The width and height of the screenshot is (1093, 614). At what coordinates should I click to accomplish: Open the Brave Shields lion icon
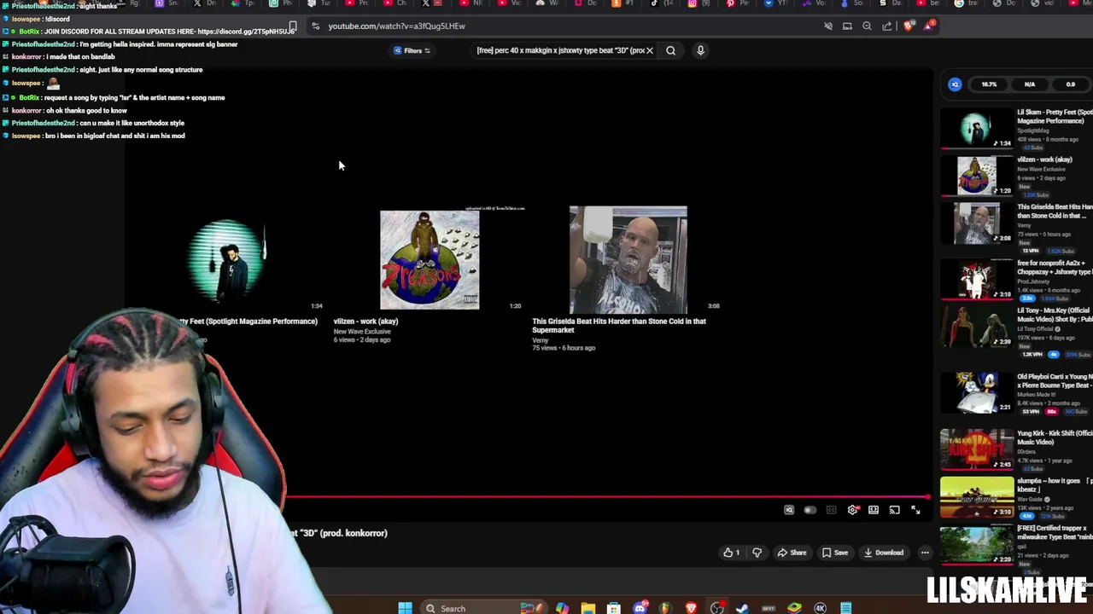coord(909,26)
